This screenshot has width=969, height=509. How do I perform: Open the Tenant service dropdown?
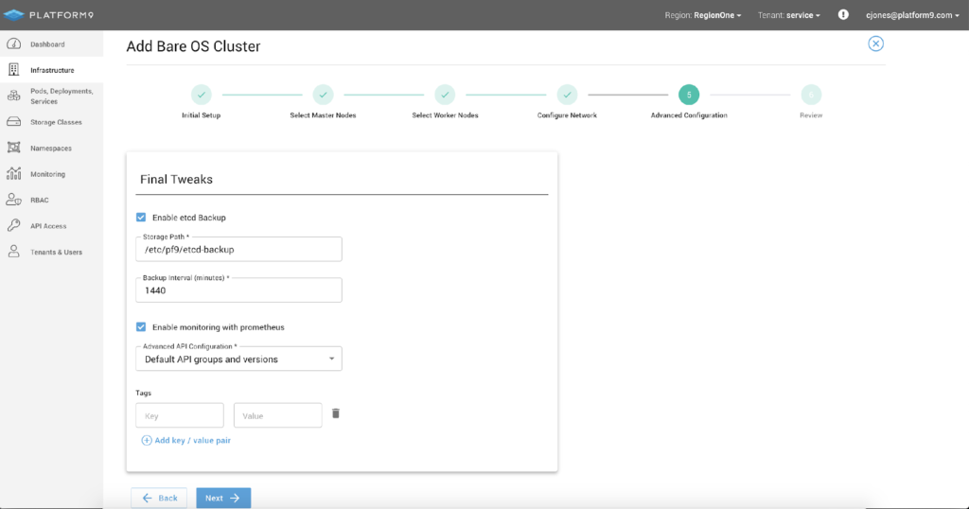click(x=789, y=15)
